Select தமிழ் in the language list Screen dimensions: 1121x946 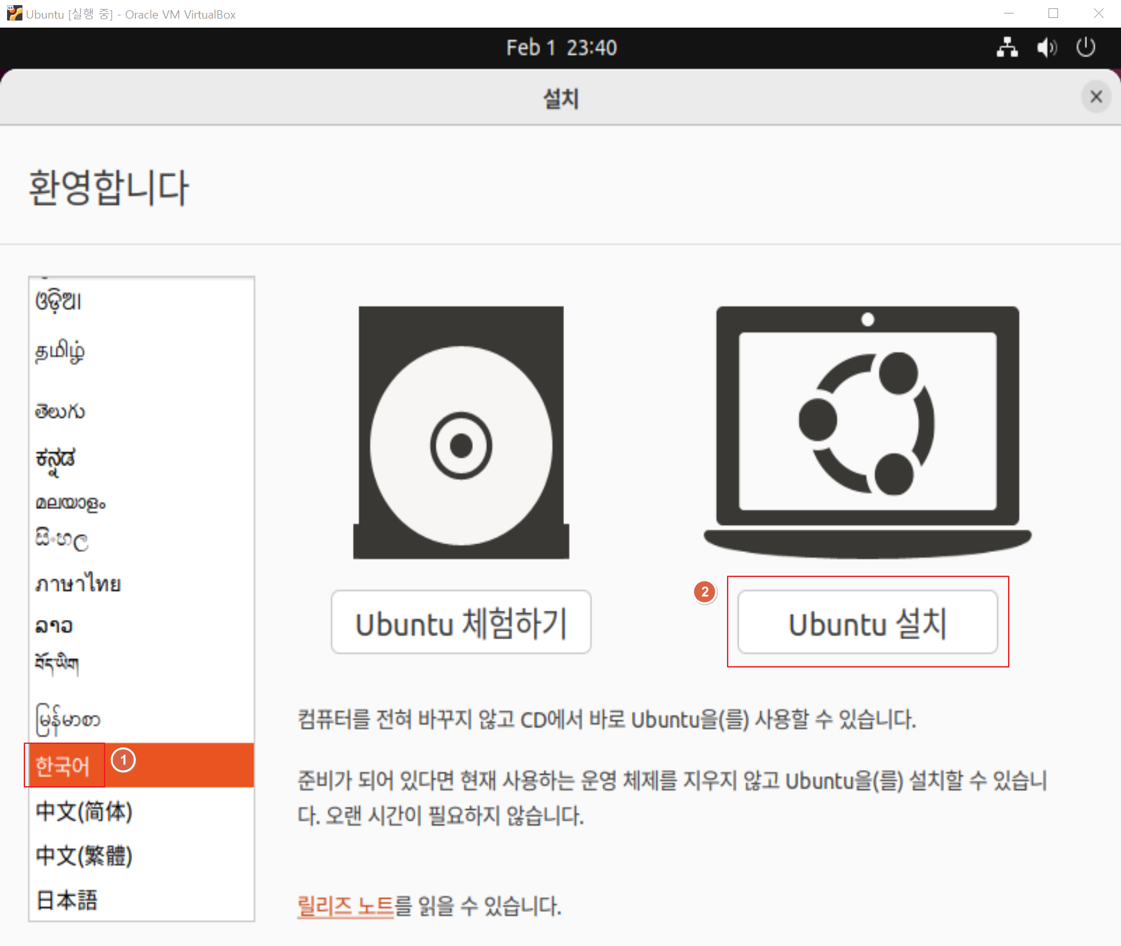click(x=142, y=351)
